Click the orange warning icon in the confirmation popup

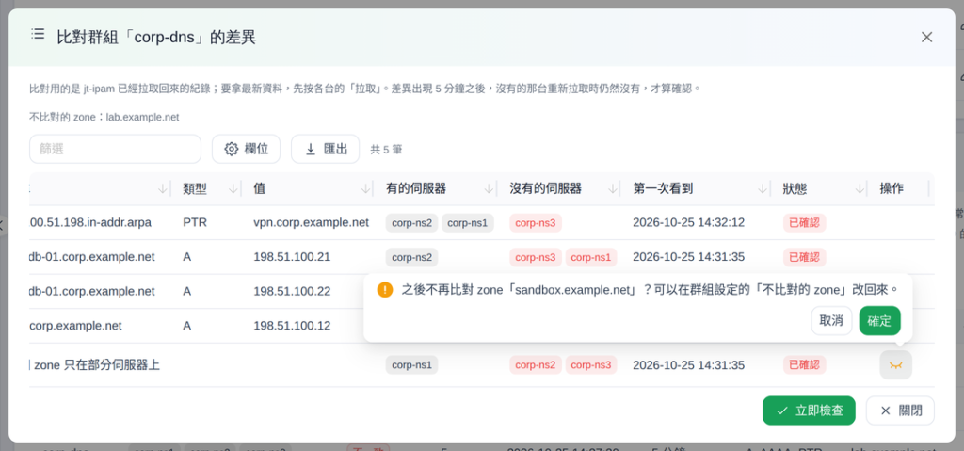(385, 289)
